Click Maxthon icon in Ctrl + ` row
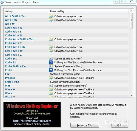The height and width of the screenshot is (131, 137). click(51, 70)
